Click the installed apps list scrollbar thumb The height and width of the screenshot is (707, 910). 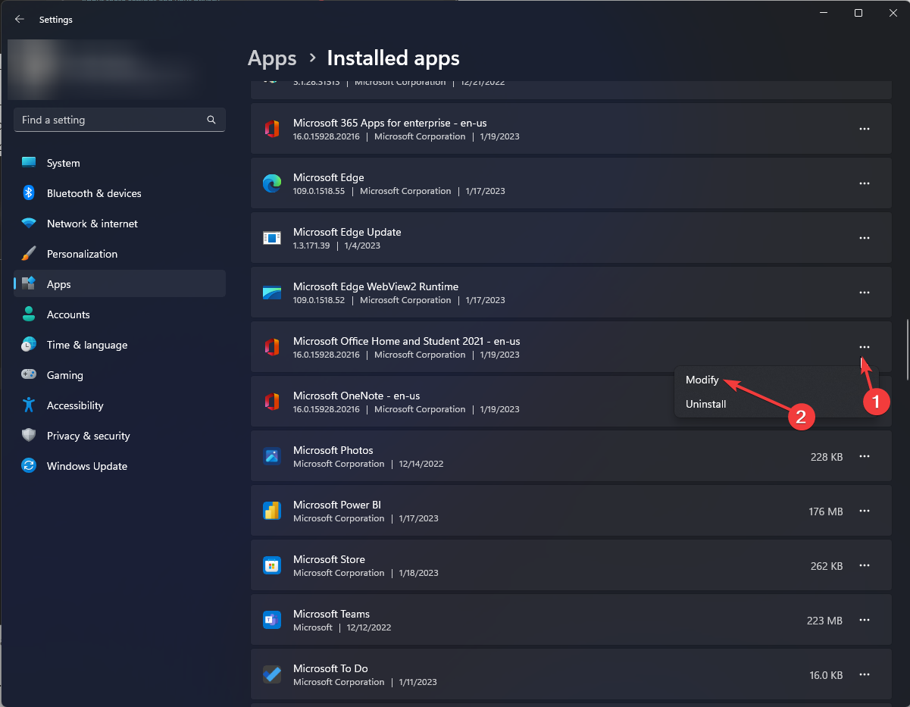pos(906,350)
